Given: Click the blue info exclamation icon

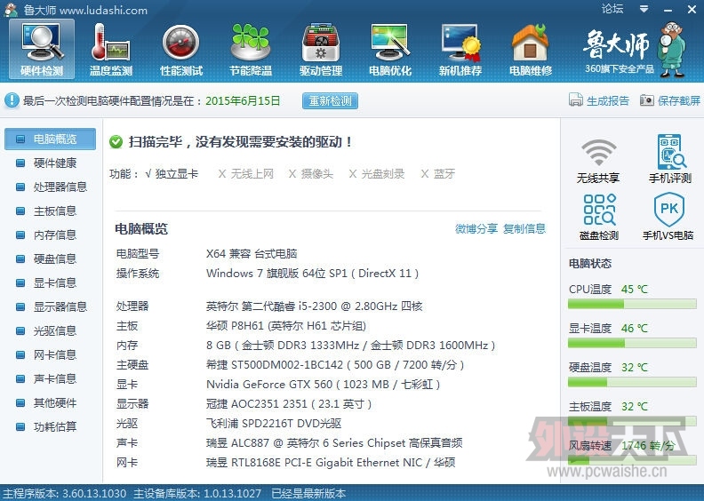Looking at the screenshot, I should [12, 100].
